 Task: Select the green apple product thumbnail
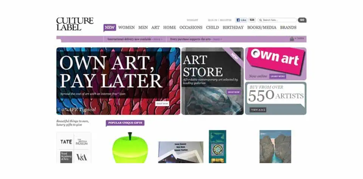[130, 148]
